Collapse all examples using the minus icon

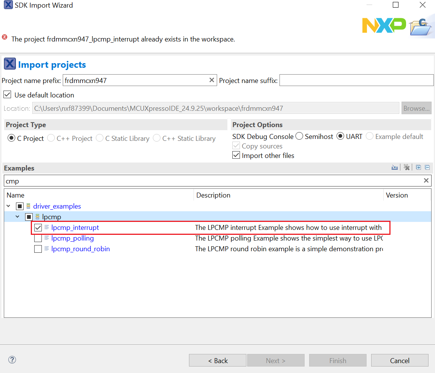427,167
